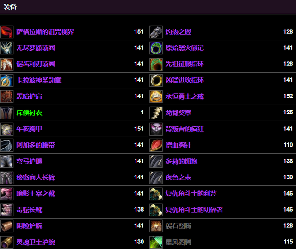296x249 pixels.
Task: Click the 星风图腾 totem icon
Action: coord(156,242)
